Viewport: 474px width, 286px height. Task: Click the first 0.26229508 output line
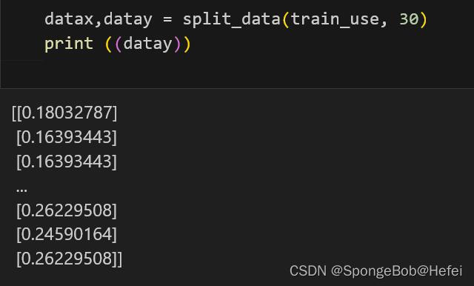[x=67, y=210]
